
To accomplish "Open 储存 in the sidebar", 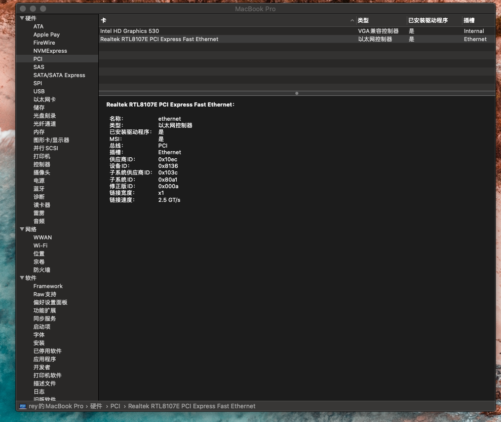I will point(38,108).
